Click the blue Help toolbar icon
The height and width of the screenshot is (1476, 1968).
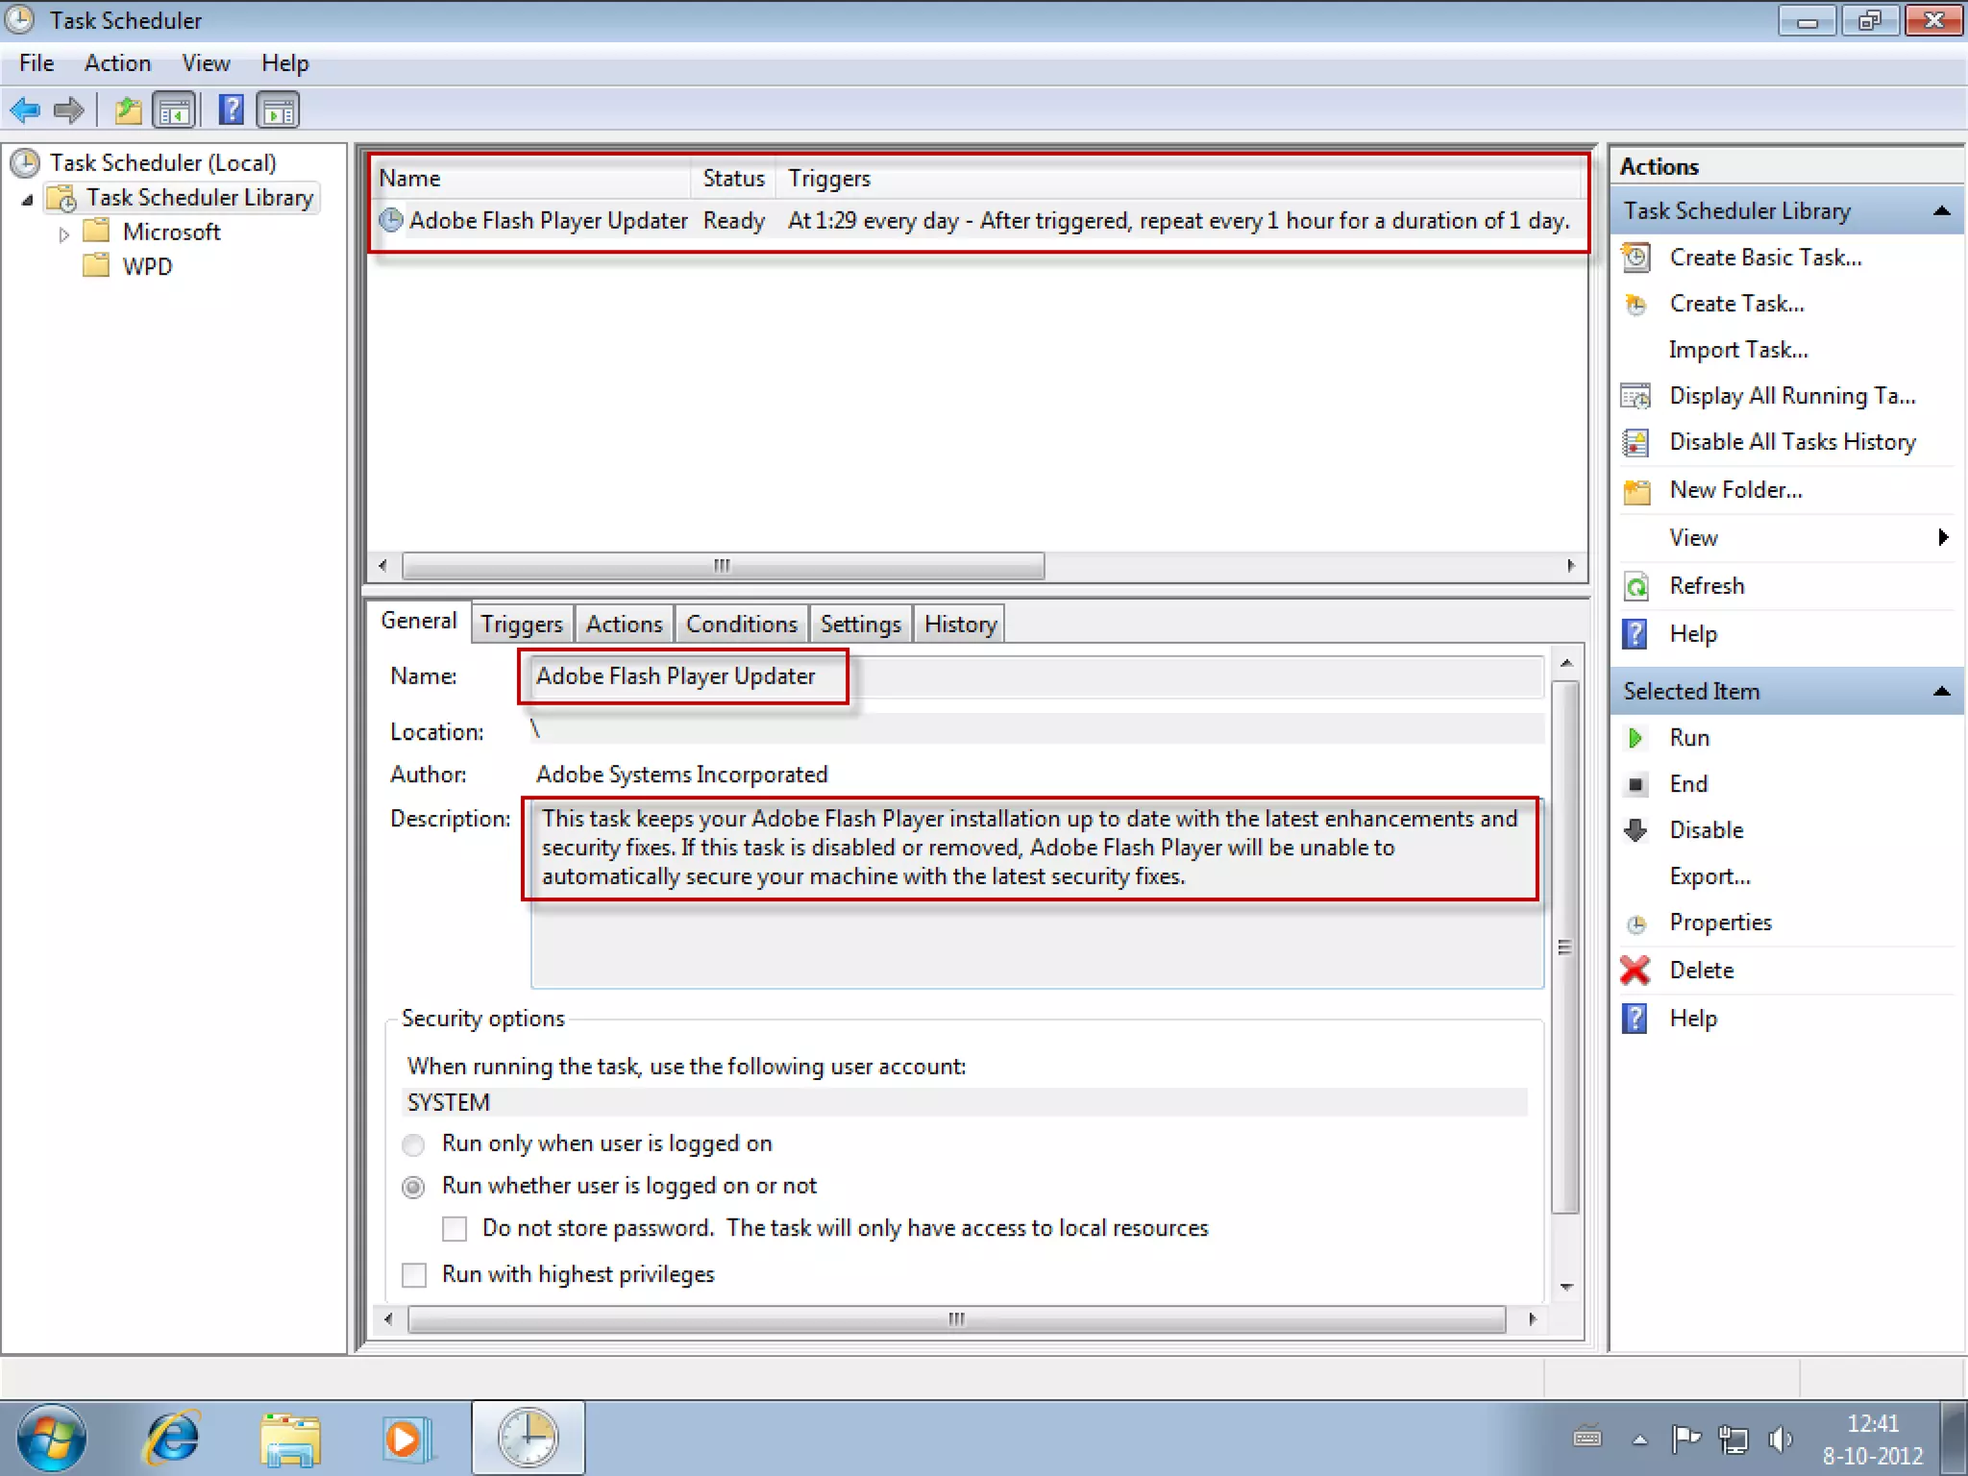coord(231,110)
